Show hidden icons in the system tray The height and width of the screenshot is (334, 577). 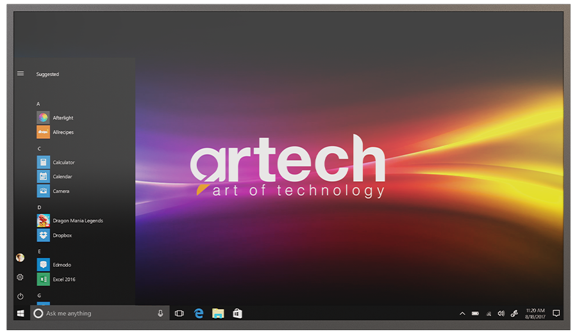coord(462,314)
